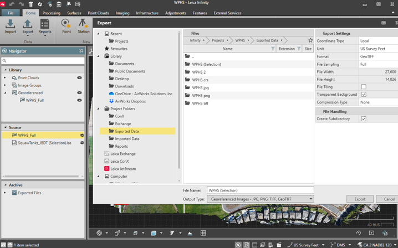Expand Exported Files in Archive
This screenshot has width=398, height=248.
pos(5,193)
